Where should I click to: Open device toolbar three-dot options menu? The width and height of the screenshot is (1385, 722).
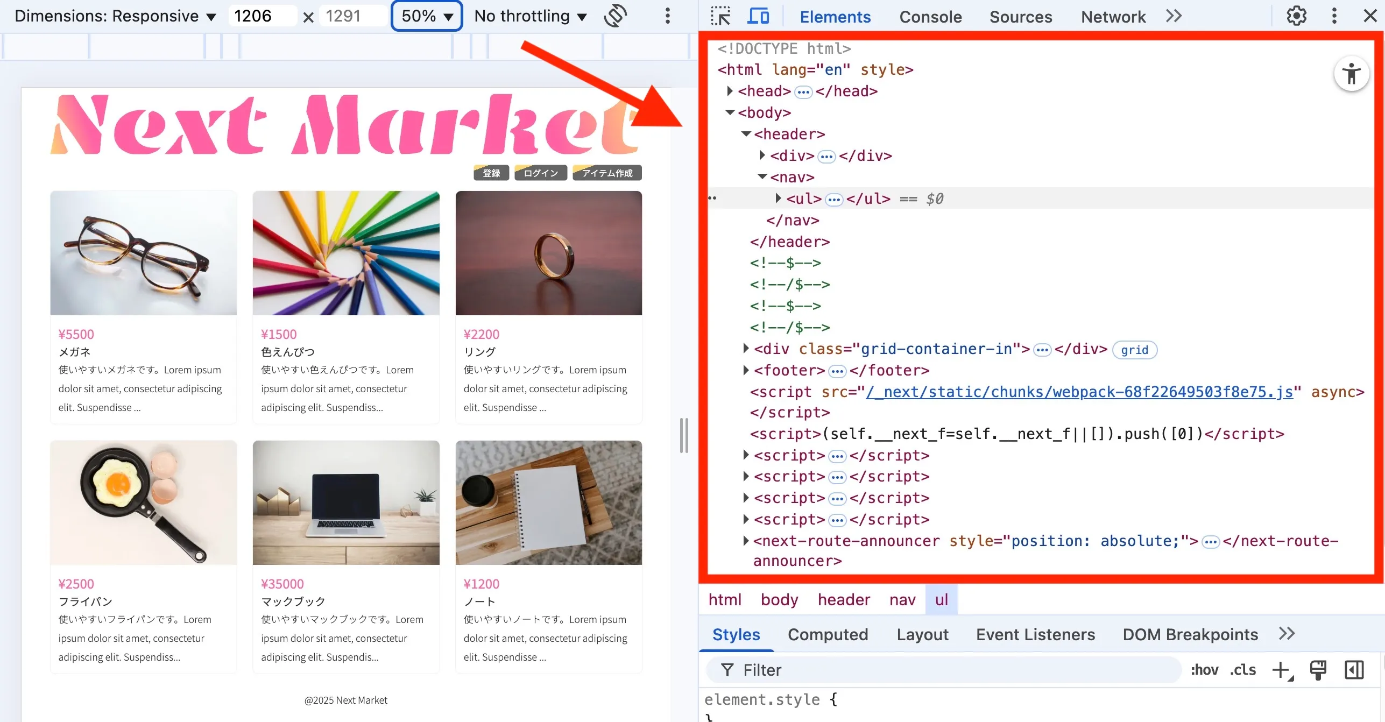point(667,16)
